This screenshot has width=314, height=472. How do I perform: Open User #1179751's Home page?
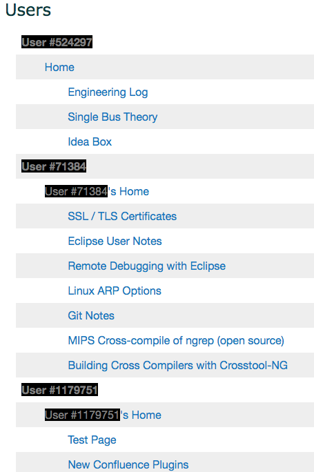[103, 415]
